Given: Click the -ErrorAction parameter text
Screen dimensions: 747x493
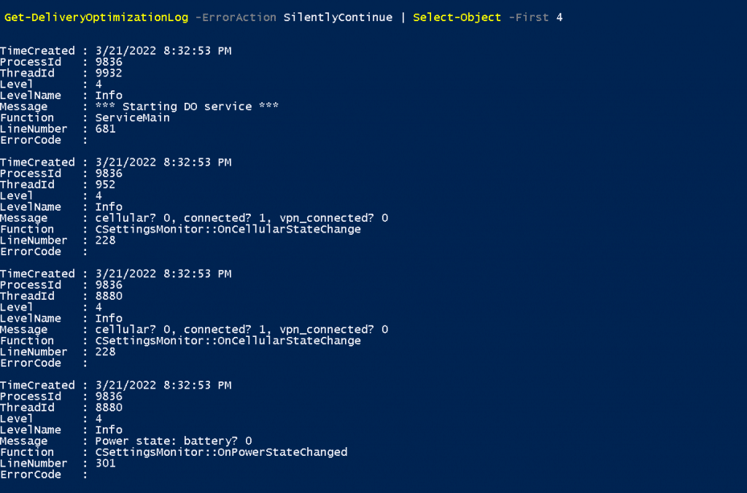Looking at the screenshot, I should click(236, 18).
